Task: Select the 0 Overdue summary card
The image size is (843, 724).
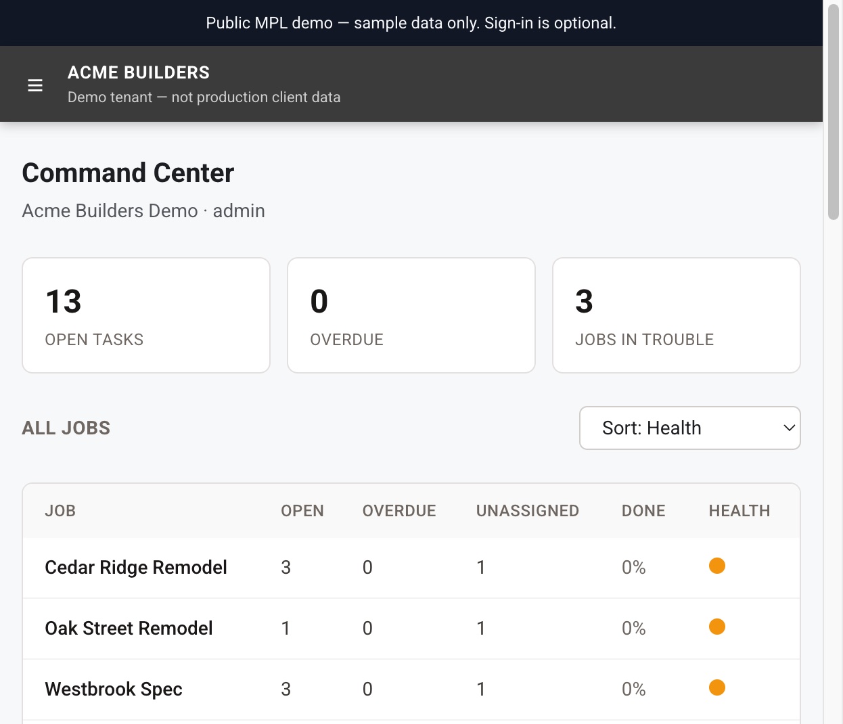Action: pyautogui.click(x=411, y=315)
